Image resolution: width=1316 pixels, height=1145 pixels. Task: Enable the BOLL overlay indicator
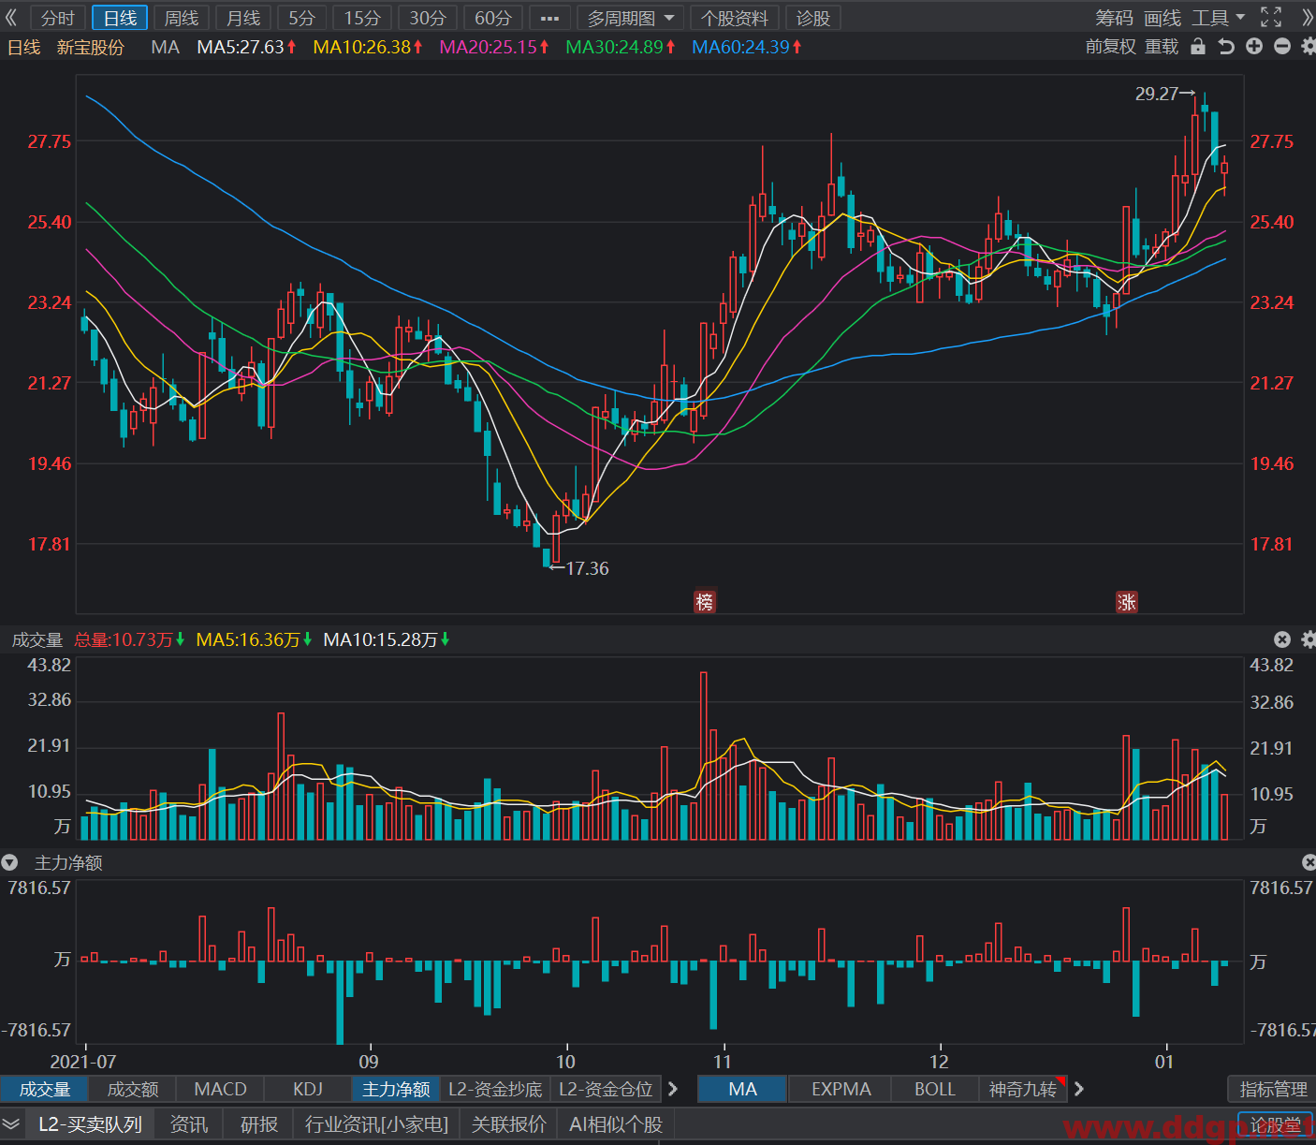(934, 1089)
